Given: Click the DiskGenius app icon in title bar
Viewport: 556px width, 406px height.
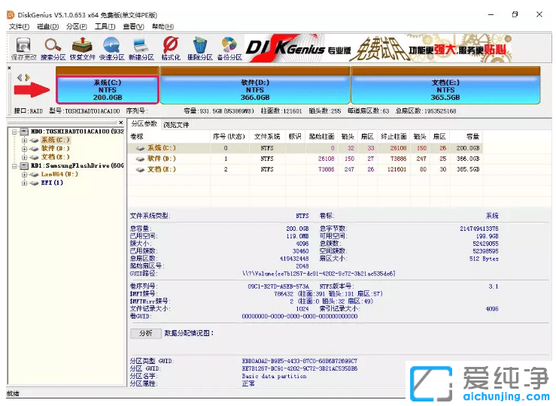Looking at the screenshot, I should tap(11, 15).
